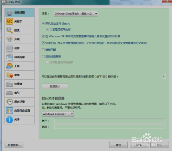Show the 历史记录 tab
The width and height of the screenshot is (172, 151).
20,102
